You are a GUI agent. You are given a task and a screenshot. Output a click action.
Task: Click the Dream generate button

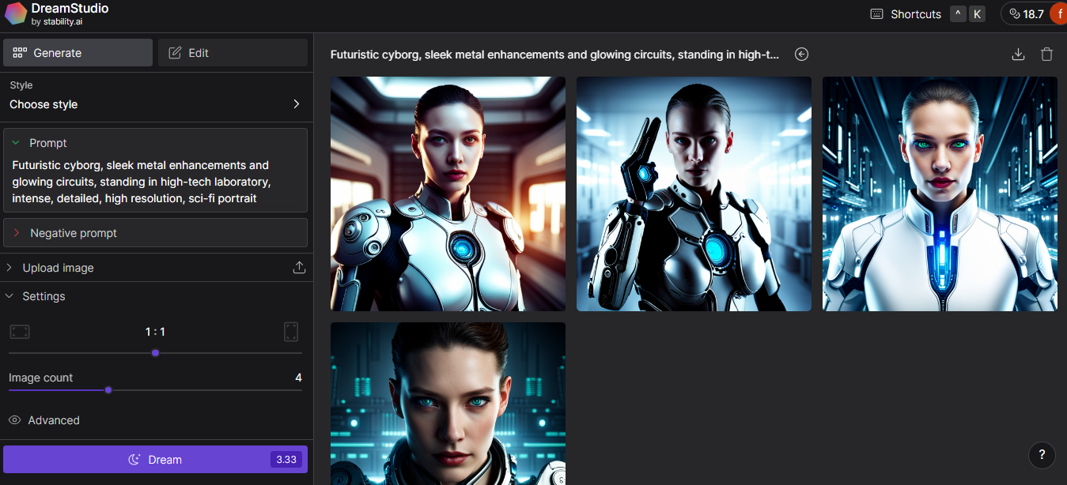pyautogui.click(x=155, y=460)
